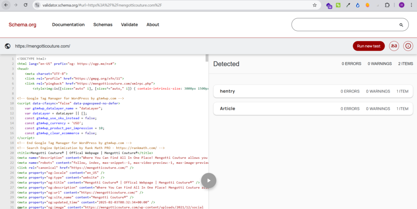This screenshot has height=209, width=417.
Task: Click the gtm4wp_product_per_impression code line
Action: tap(65, 128)
